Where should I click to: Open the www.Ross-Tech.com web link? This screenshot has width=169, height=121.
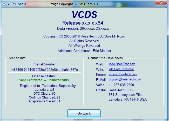coord(122,64)
